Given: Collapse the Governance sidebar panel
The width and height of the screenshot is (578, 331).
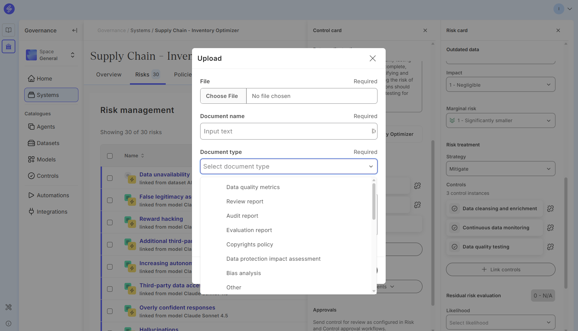Looking at the screenshot, I should (75, 30).
